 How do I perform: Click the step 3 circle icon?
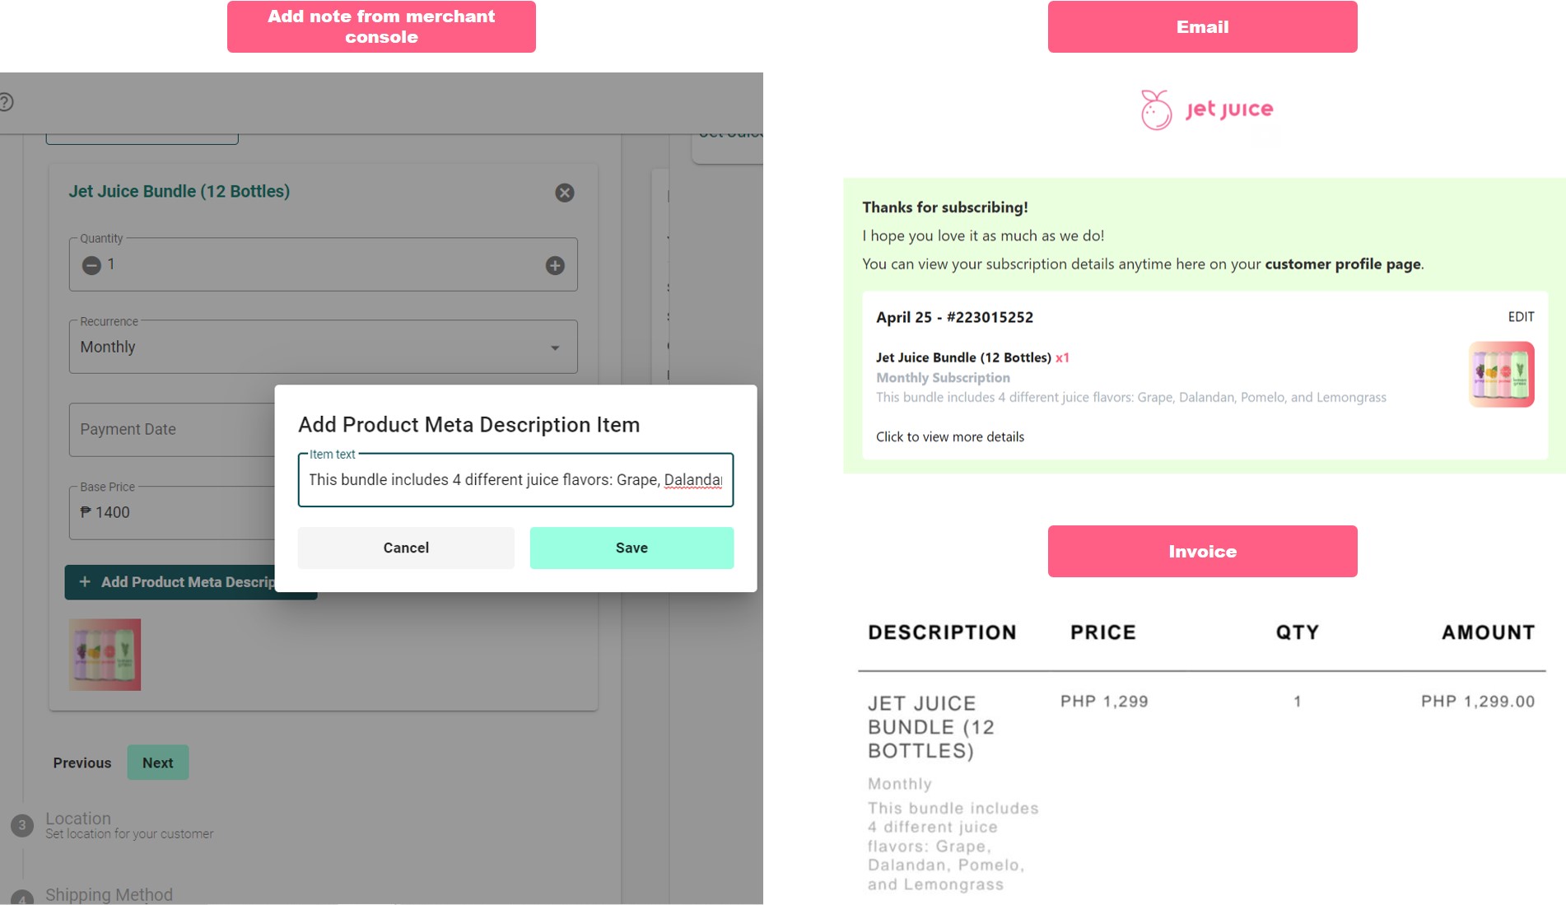point(22,825)
